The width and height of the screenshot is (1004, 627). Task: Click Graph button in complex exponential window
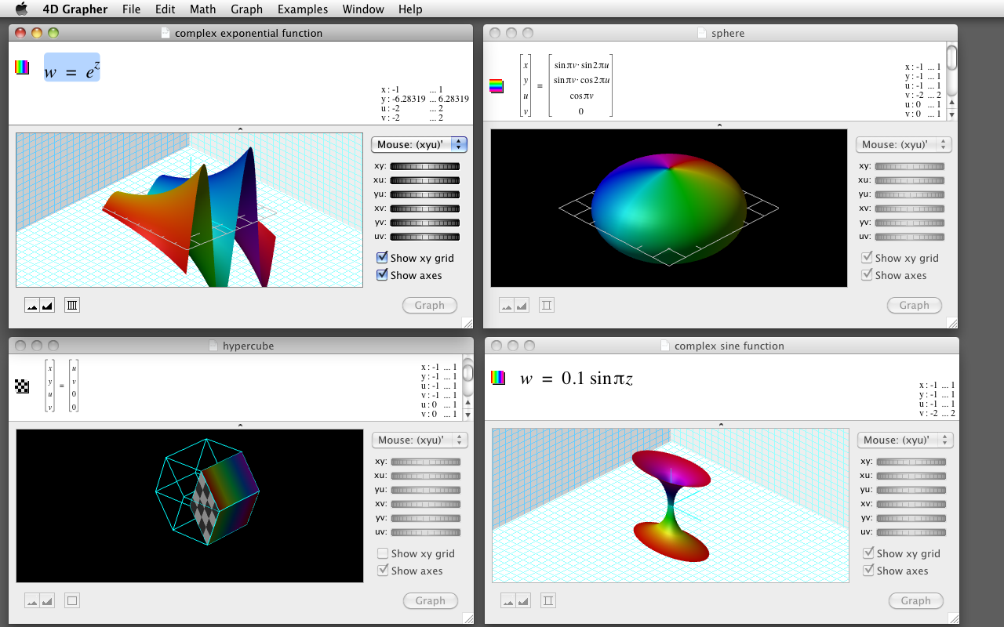[430, 306]
